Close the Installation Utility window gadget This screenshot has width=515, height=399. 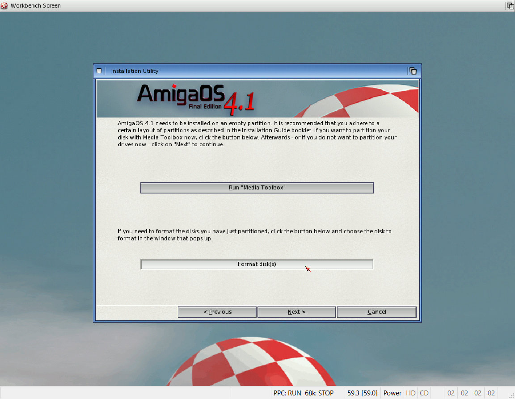click(99, 71)
